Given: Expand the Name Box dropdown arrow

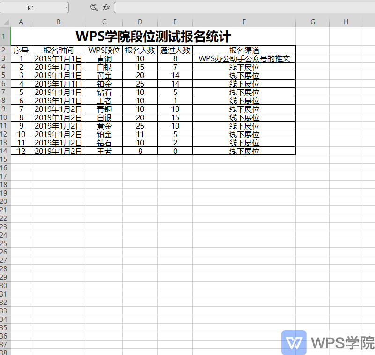Looking at the screenshot, I should [66, 8].
